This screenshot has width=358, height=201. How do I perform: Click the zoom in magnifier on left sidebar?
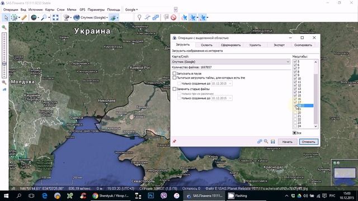(4, 27)
